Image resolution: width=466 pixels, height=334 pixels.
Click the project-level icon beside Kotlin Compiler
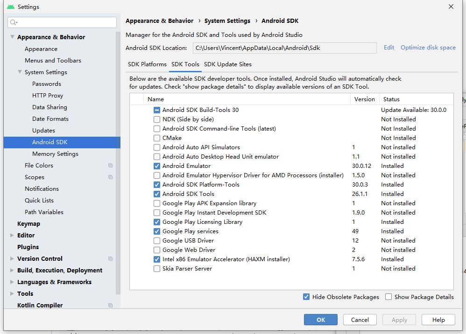click(110, 306)
